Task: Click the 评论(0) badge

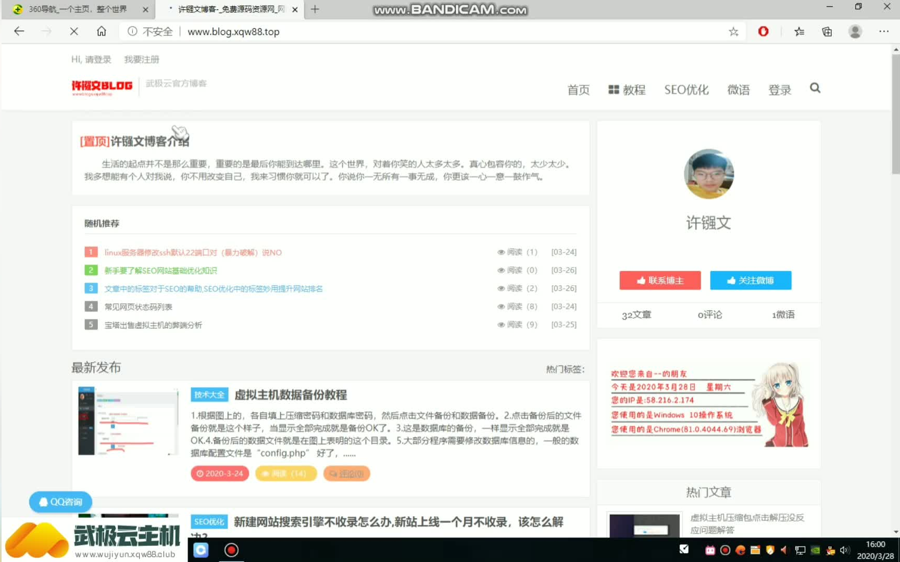Action: pos(346,474)
